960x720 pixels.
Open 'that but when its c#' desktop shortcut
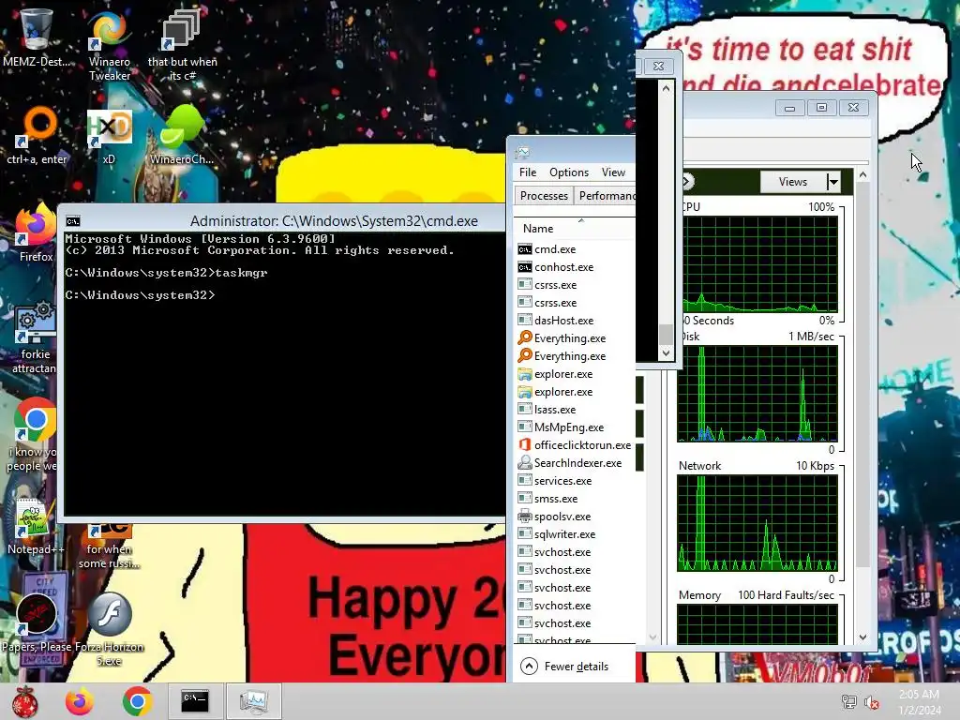coord(182,44)
